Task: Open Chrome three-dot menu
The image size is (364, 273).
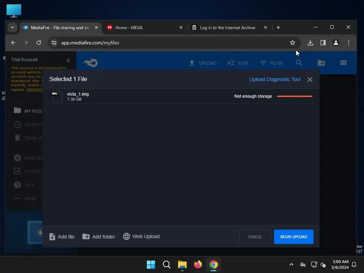Action: point(348,43)
